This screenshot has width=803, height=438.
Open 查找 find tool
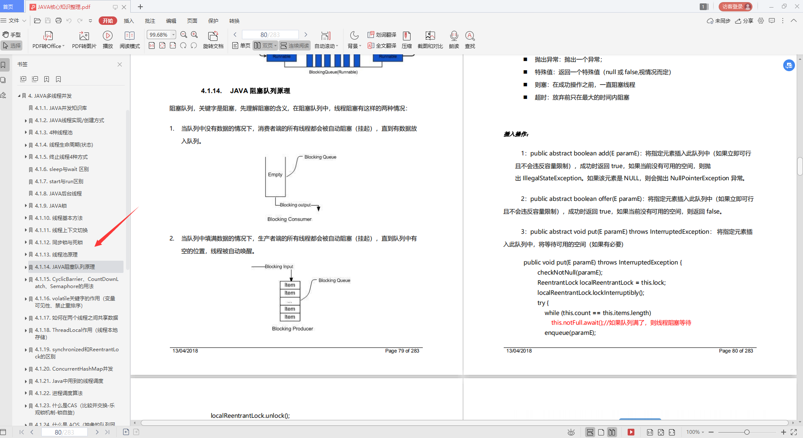470,40
